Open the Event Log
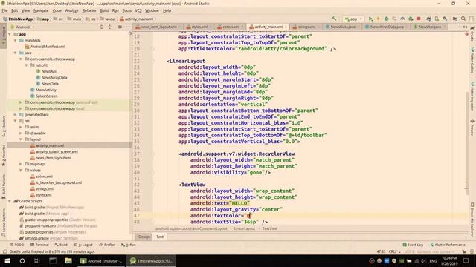The height and width of the screenshot is (267, 476). (413, 245)
